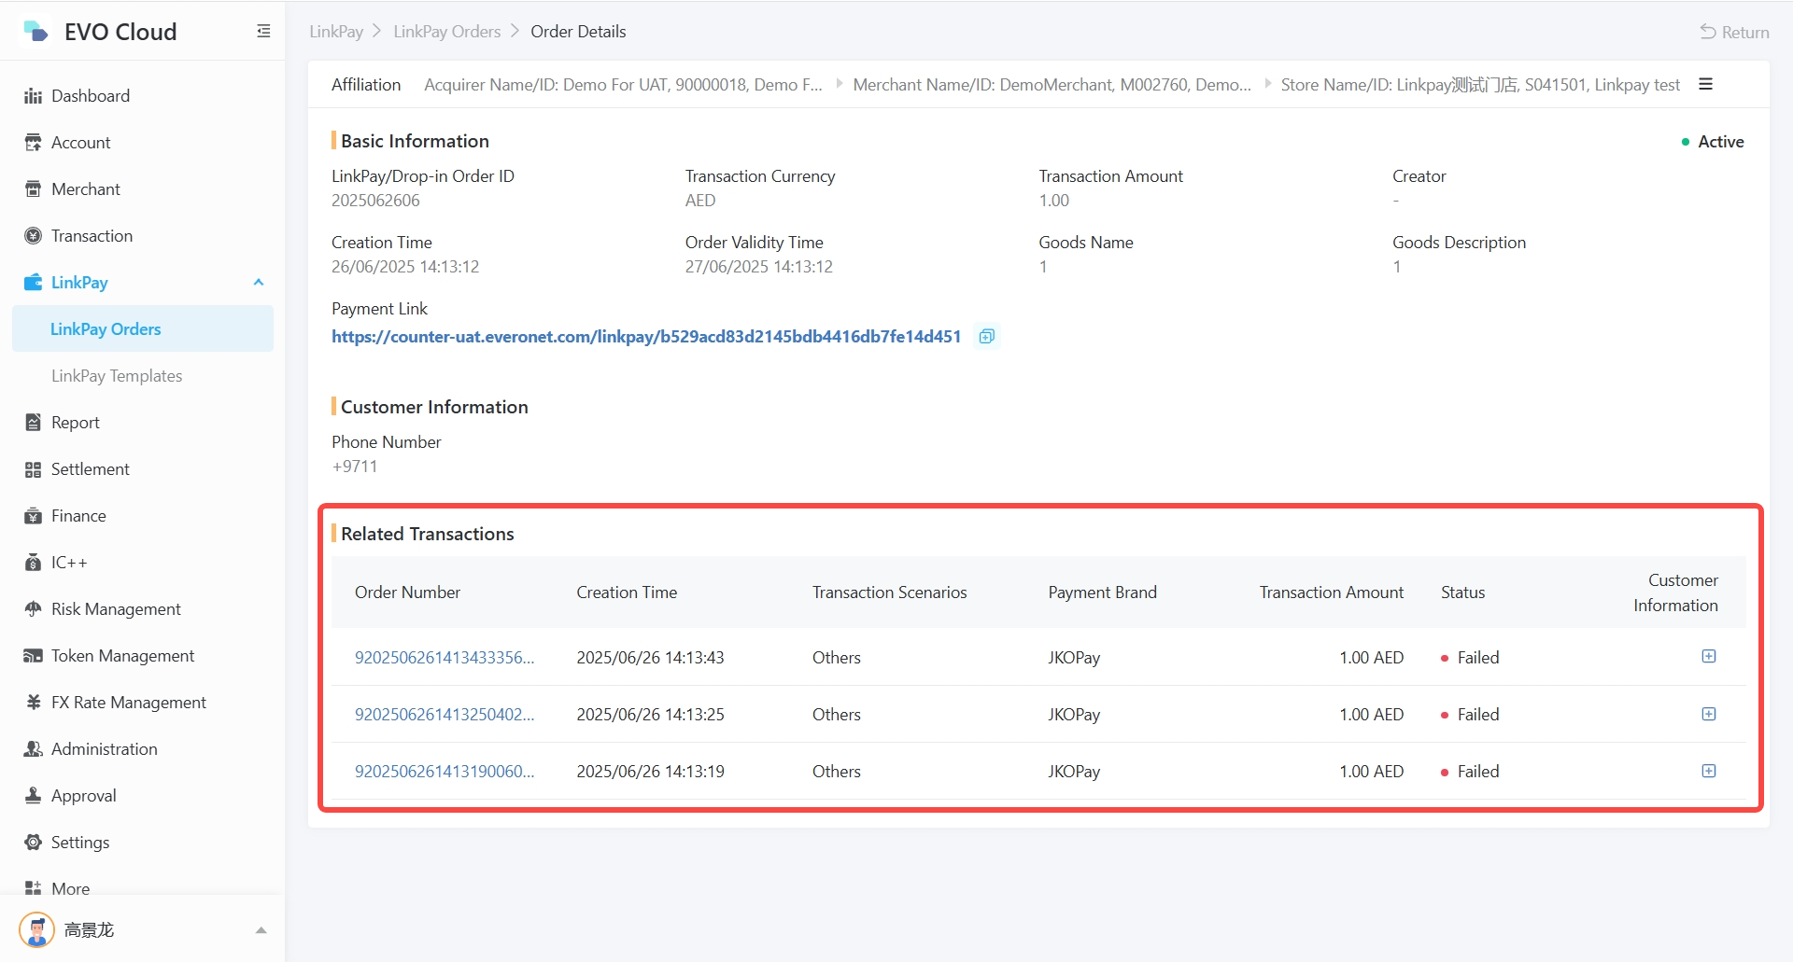Click the Return button
The width and height of the screenshot is (1793, 962).
[1734, 32]
